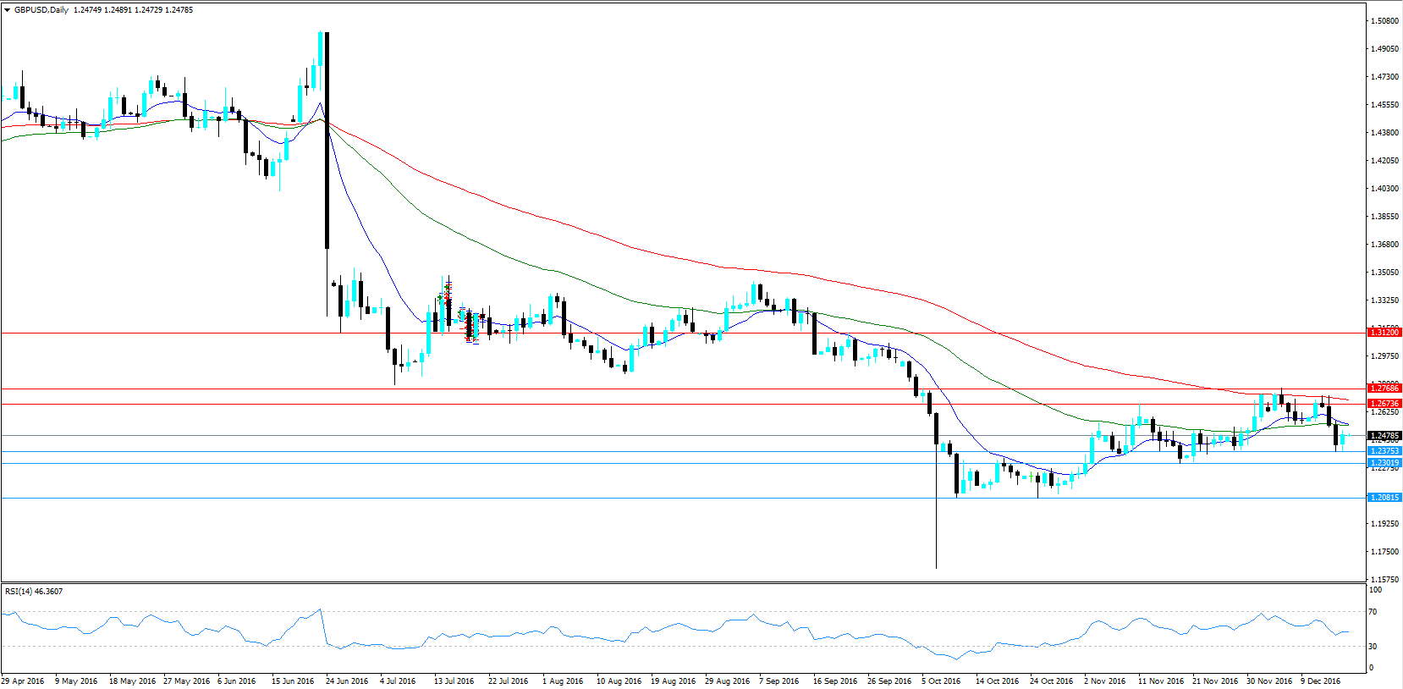Click the 24 Jun 2016 date label
Image resolution: width=1403 pixels, height=689 pixels.
click(x=347, y=681)
